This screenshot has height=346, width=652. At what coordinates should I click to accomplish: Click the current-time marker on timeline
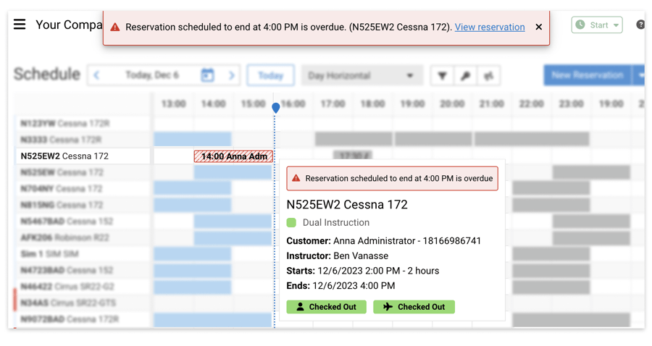(x=276, y=108)
